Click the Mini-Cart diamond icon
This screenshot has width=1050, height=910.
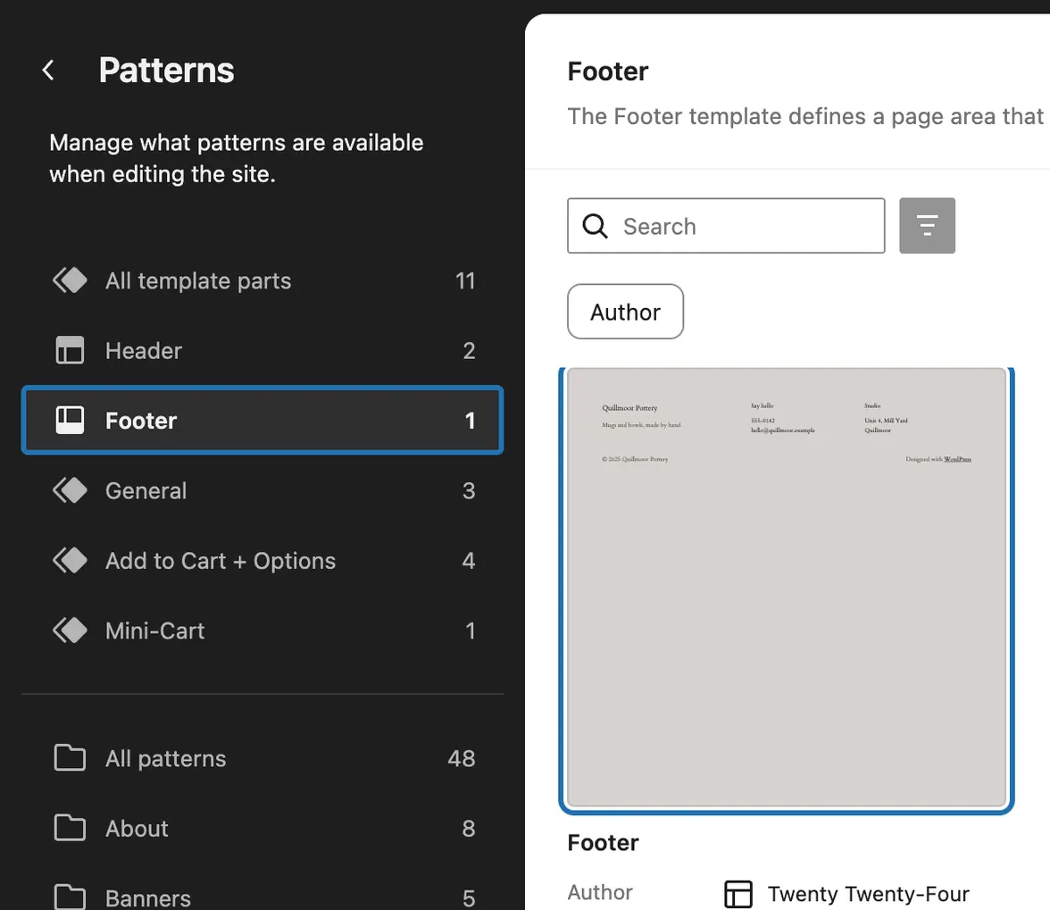71,630
